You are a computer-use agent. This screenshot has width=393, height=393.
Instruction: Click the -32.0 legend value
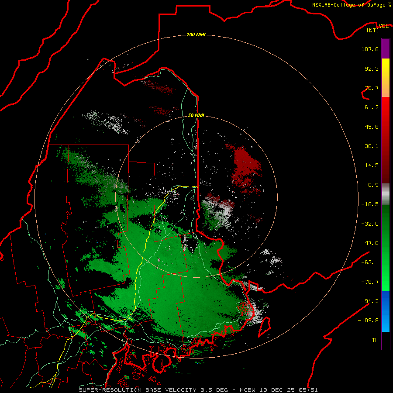[x=370, y=224]
